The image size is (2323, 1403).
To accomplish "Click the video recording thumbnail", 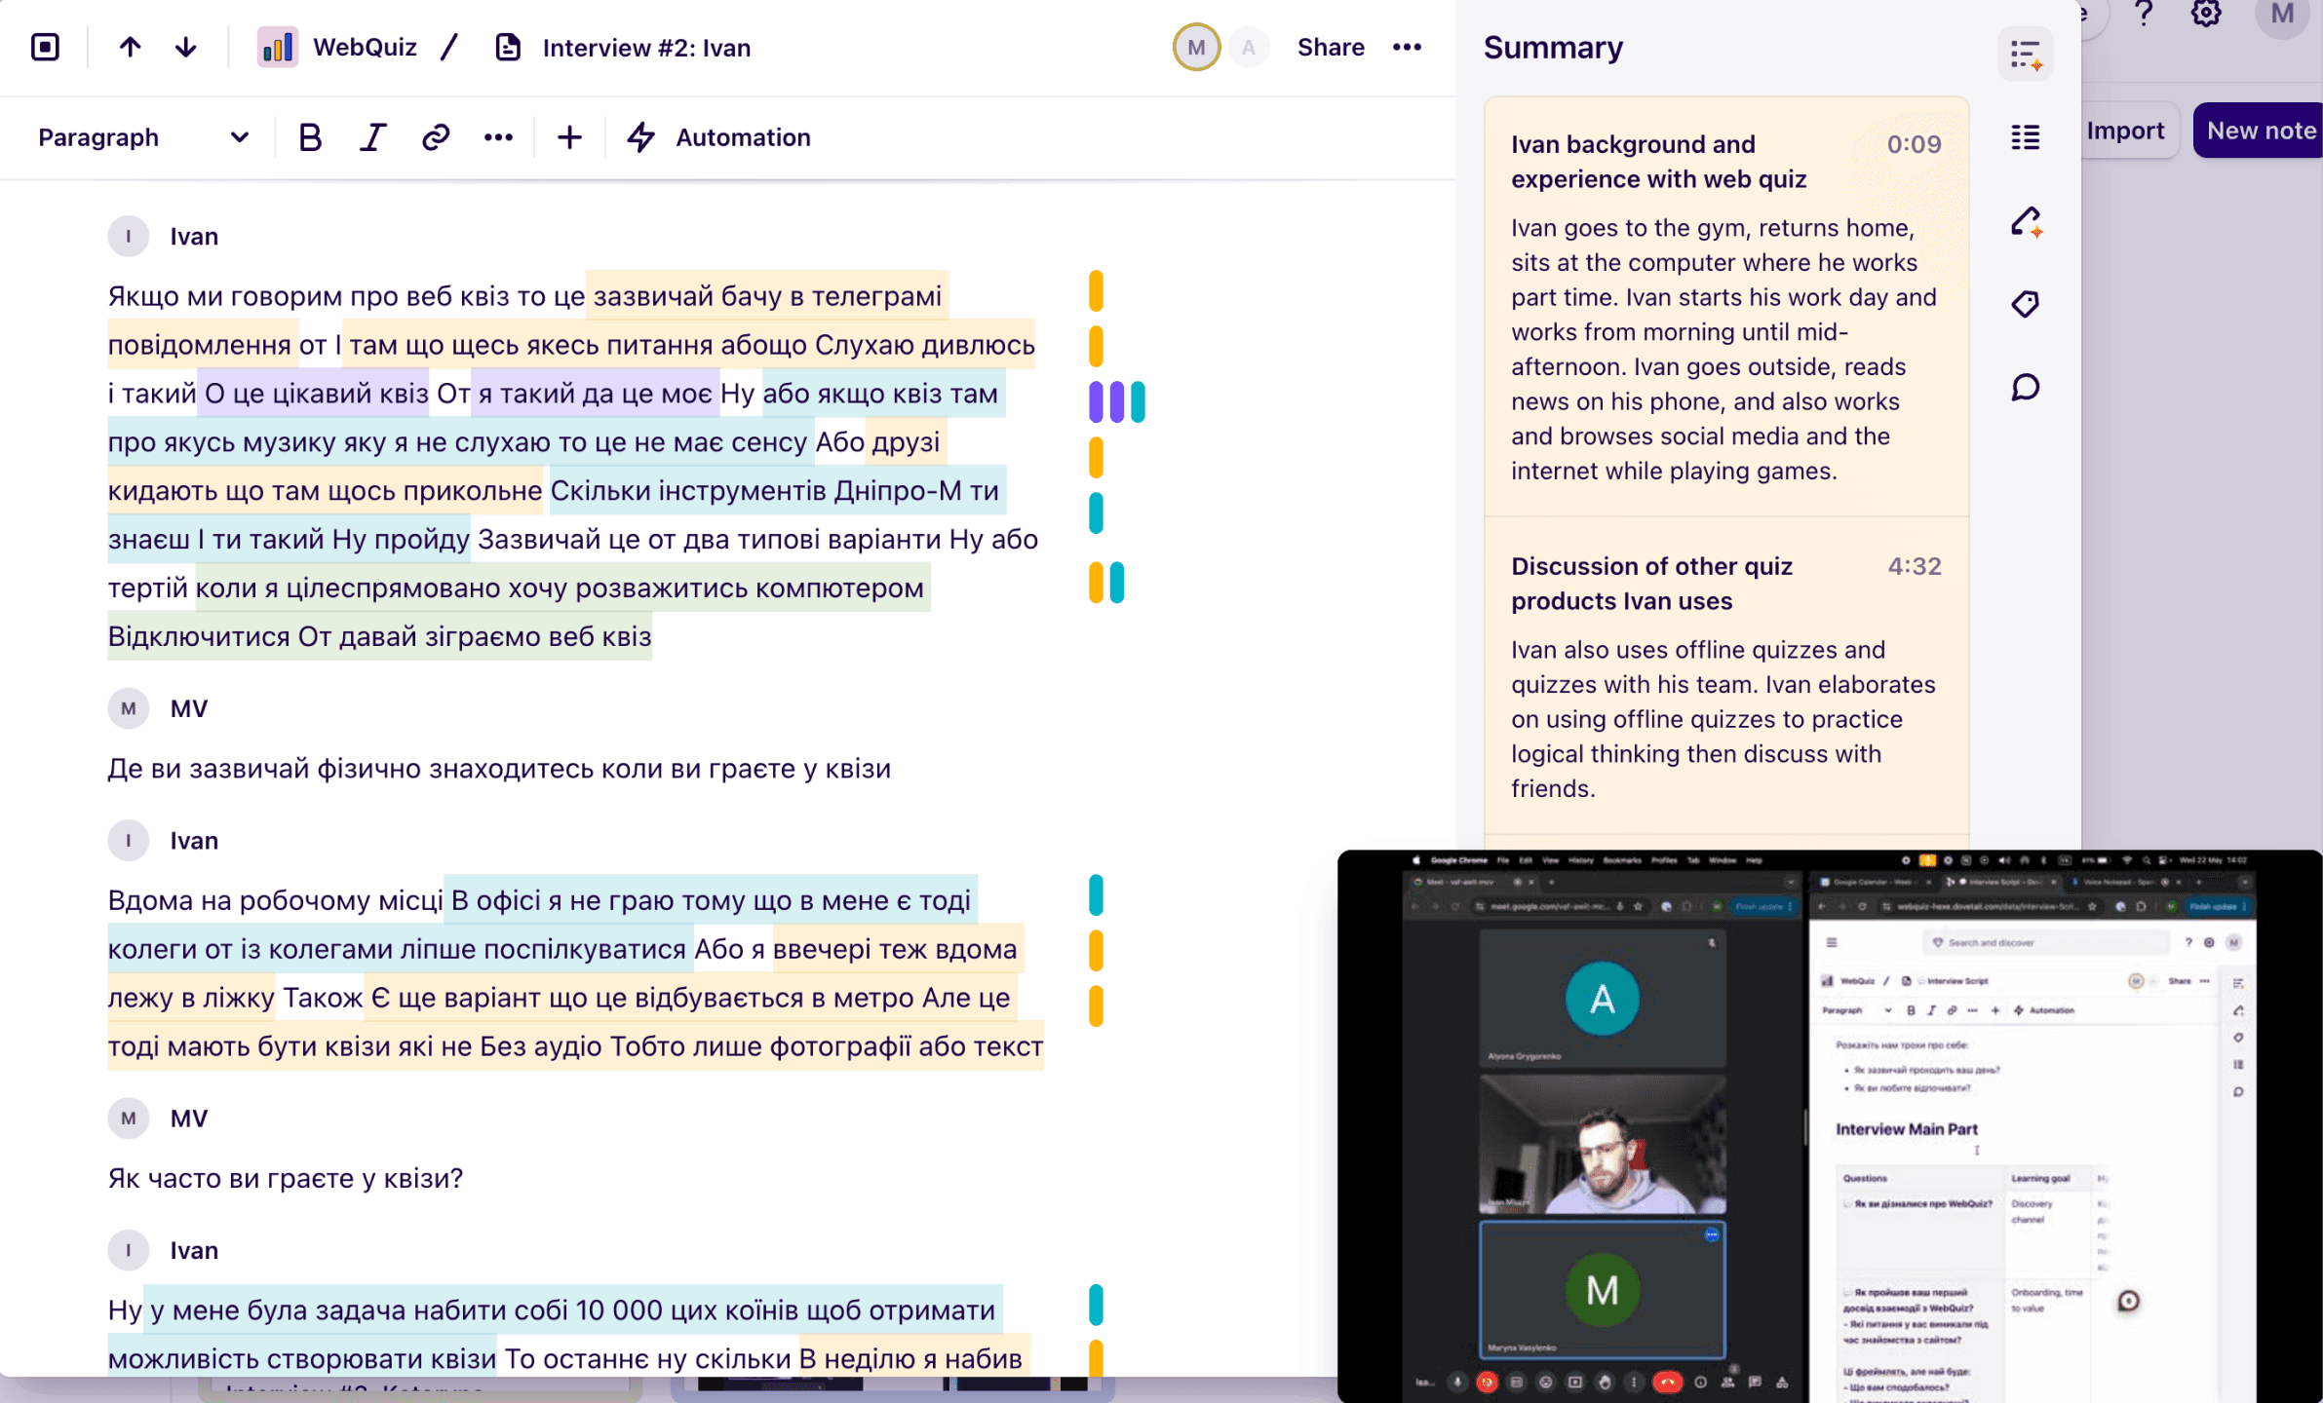I will pos(1829,1125).
